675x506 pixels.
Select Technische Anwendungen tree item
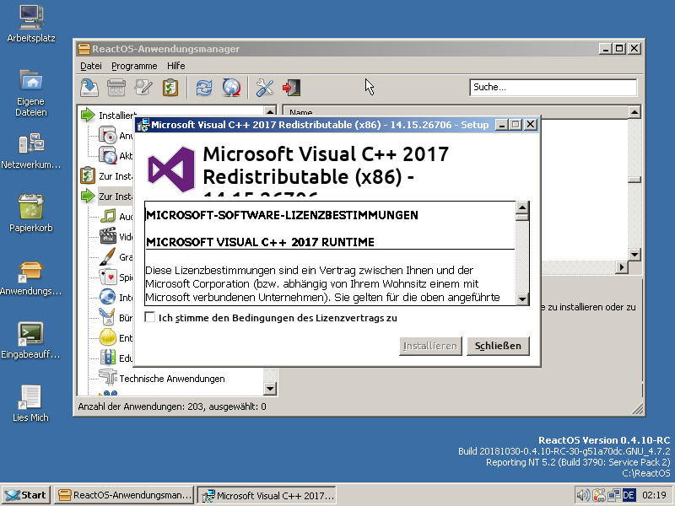[172, 379]
